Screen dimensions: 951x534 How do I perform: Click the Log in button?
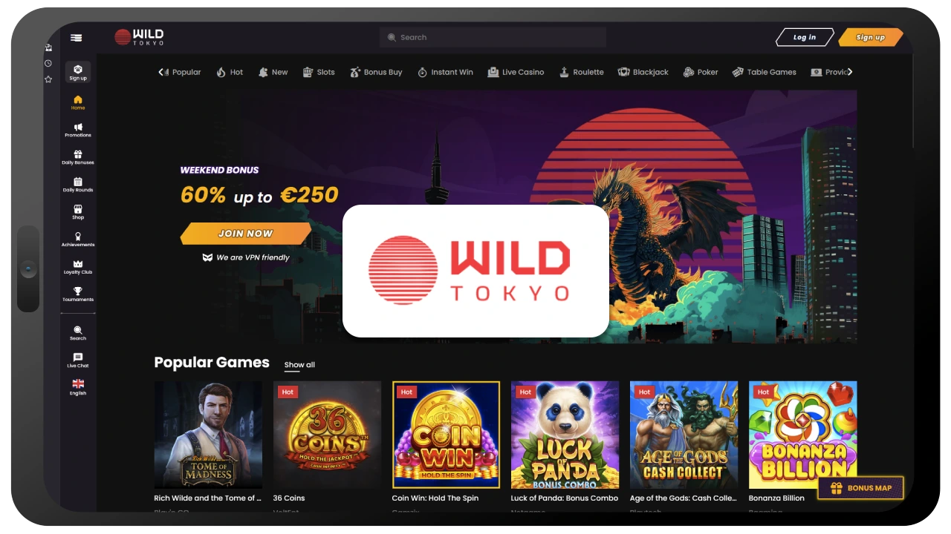pyautogui.click(x=804, y=37)
